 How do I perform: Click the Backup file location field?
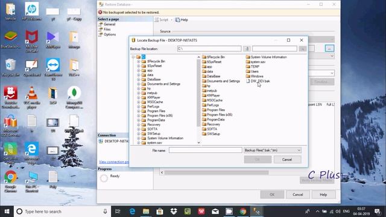pyautogui.click(x=209, y=49)
